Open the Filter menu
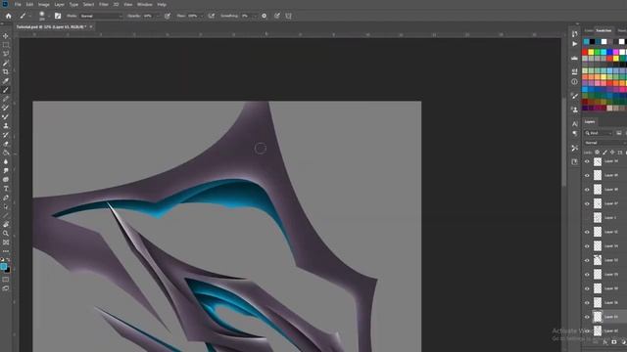627x352 pixels. point(104,4)
